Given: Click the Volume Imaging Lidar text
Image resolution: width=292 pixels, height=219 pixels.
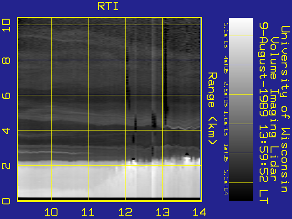Looking at the screenshot, I should click(274, 109).
